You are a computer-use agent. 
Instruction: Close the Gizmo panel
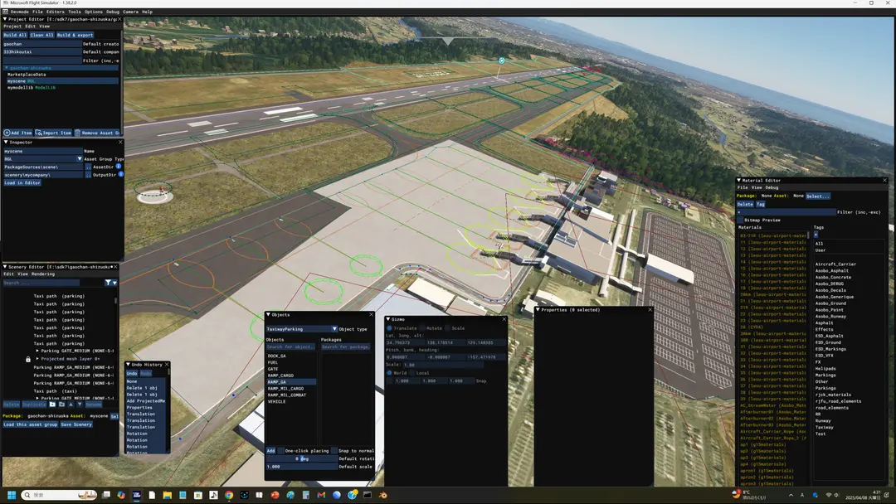(504, 319)
